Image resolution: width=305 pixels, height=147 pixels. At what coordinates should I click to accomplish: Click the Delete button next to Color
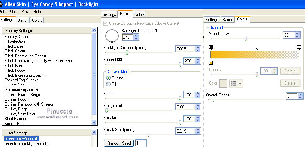coord(290,83)
